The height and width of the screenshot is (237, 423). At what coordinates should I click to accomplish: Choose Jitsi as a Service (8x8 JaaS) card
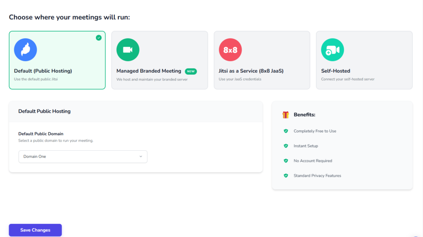pyautogui.click(x=262, y=60)
